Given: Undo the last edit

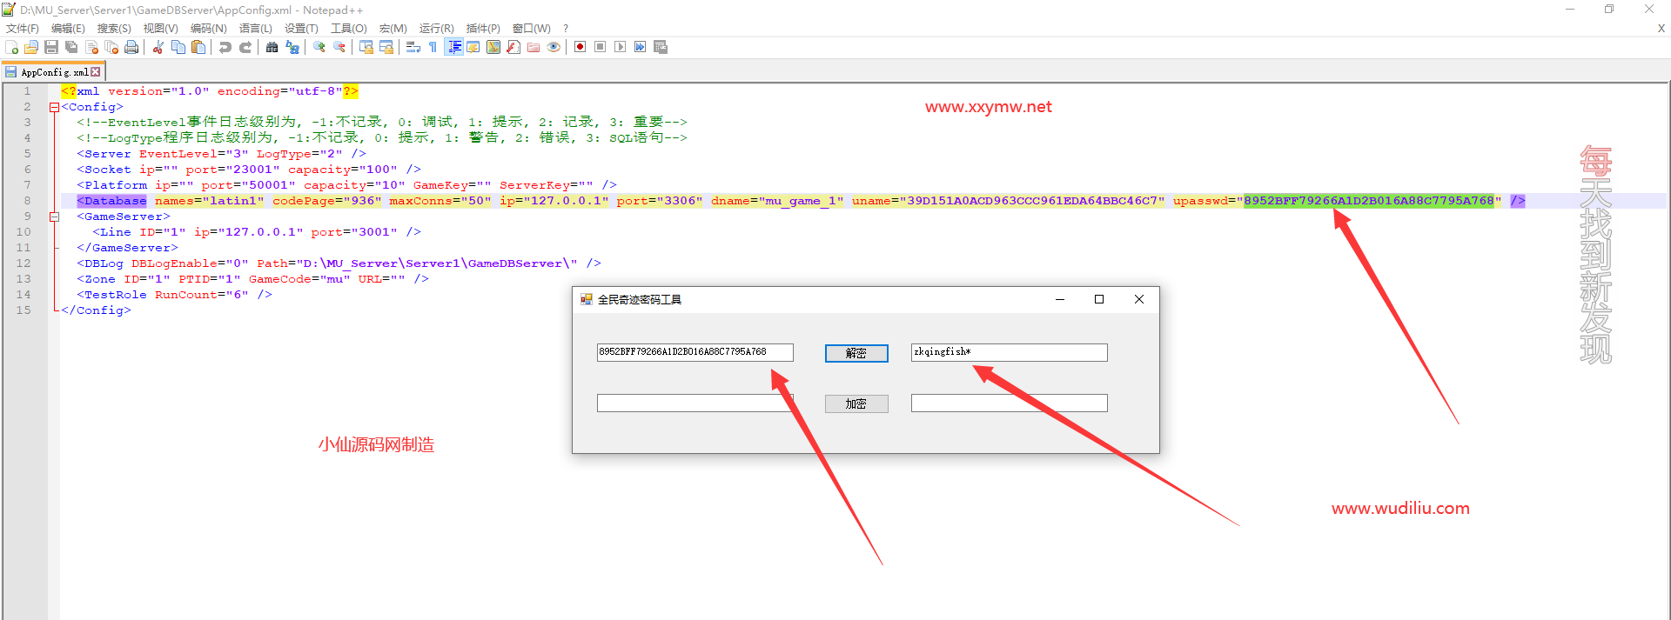Looking at the screenshot, I should pyautogui.click(x=225, y=47).
